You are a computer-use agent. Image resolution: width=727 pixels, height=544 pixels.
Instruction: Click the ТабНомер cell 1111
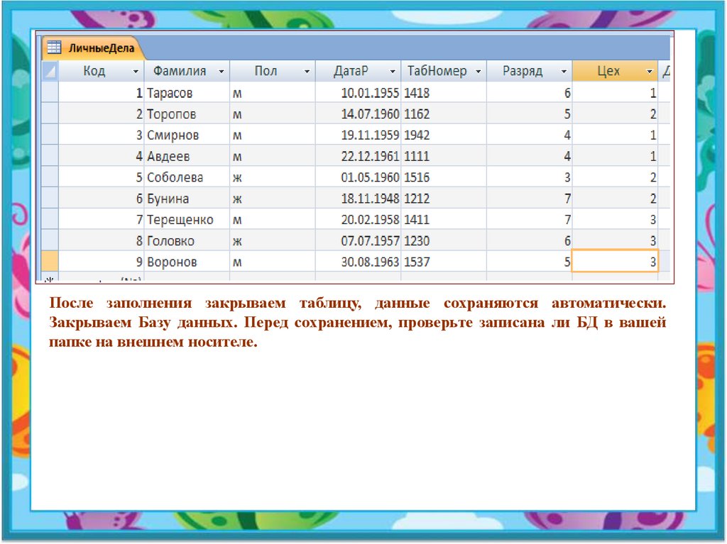444,156
